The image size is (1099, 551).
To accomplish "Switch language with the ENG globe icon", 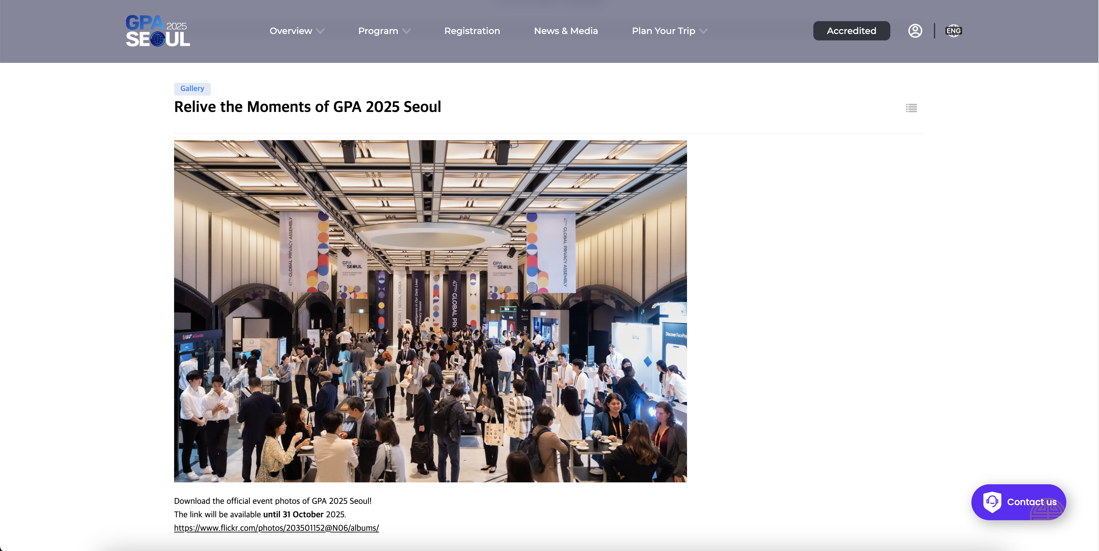I will point(953,31).
